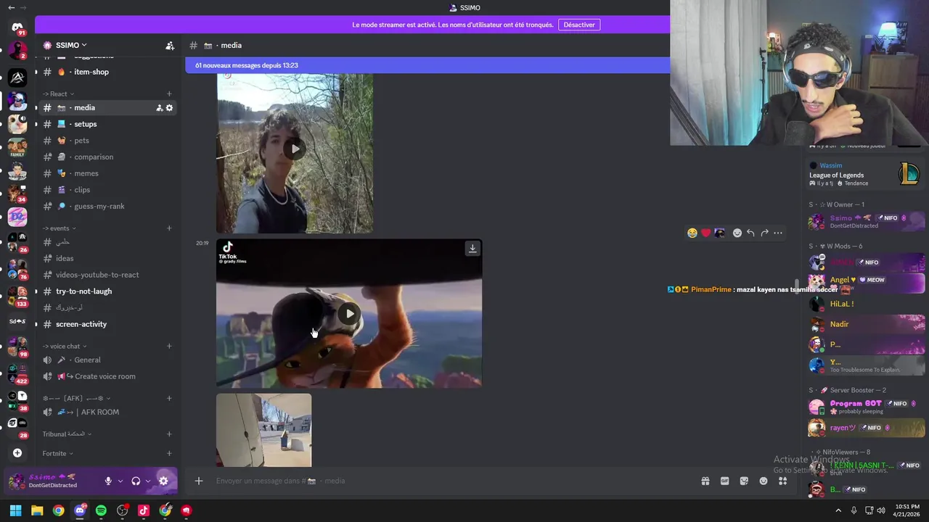The width and height of the screenshot is (929, 522).
Task: Open media channel settings gear
Action: click(x=170, y=108)
